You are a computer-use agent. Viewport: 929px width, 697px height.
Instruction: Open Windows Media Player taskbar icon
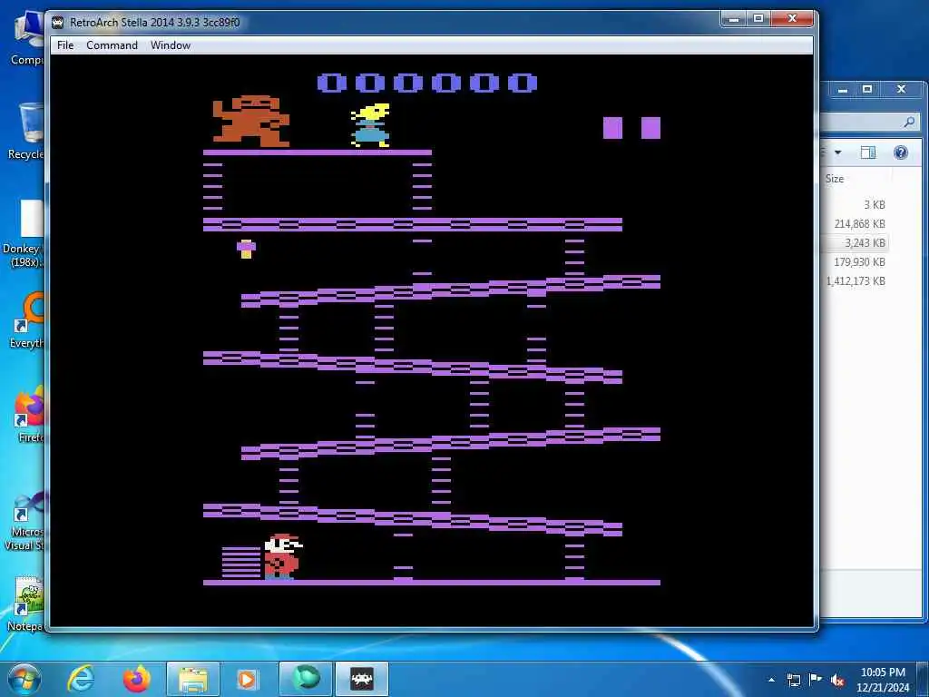pos(247,679)
